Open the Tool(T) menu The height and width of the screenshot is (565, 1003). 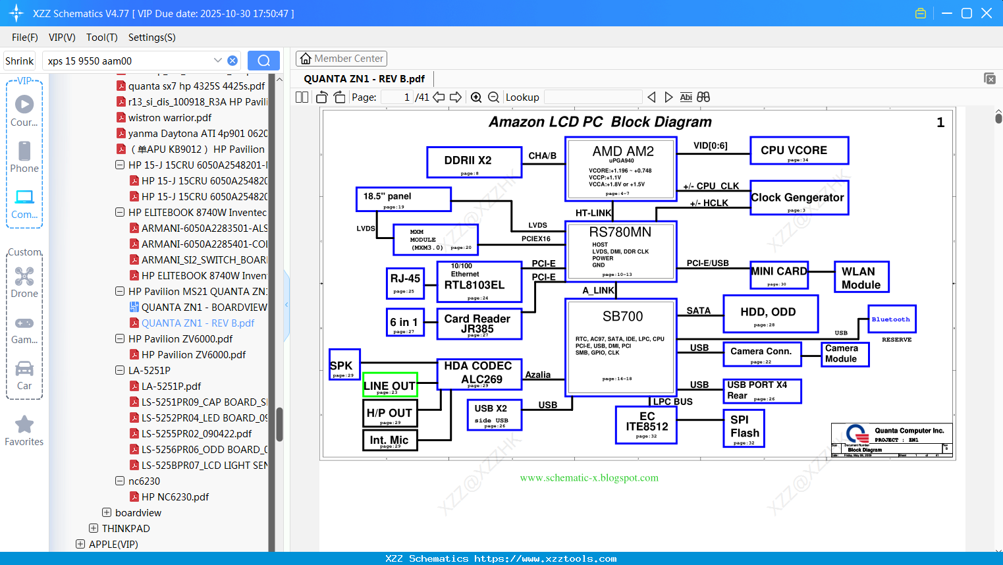pos(102,38)
